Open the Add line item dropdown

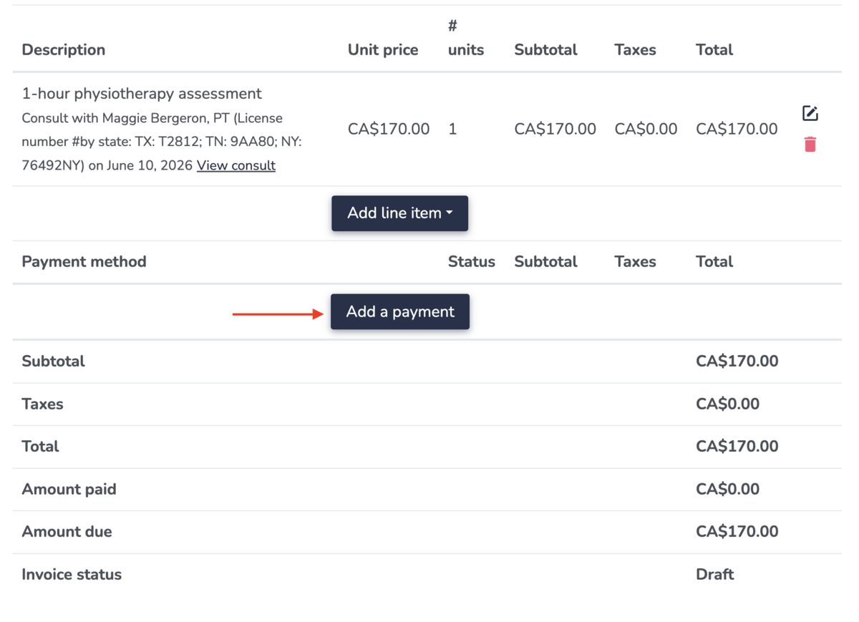point(399,213)
